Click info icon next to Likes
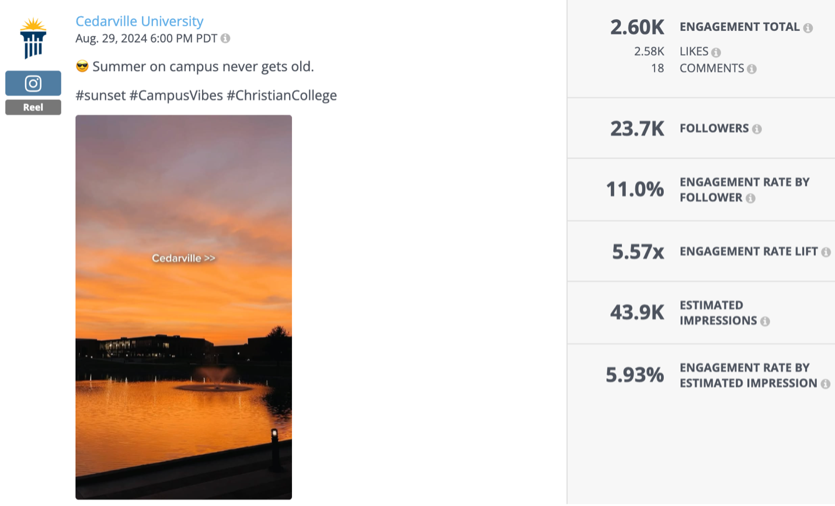Viewport: 835px width, 506px height. pyautogui.click(x=716, y=53)
